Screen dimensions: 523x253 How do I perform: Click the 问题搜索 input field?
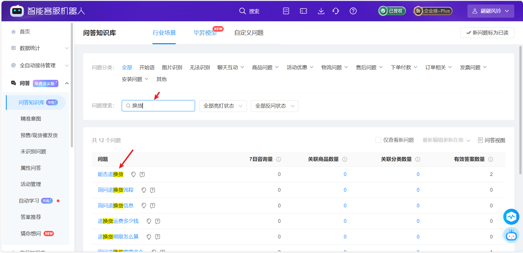158,106
